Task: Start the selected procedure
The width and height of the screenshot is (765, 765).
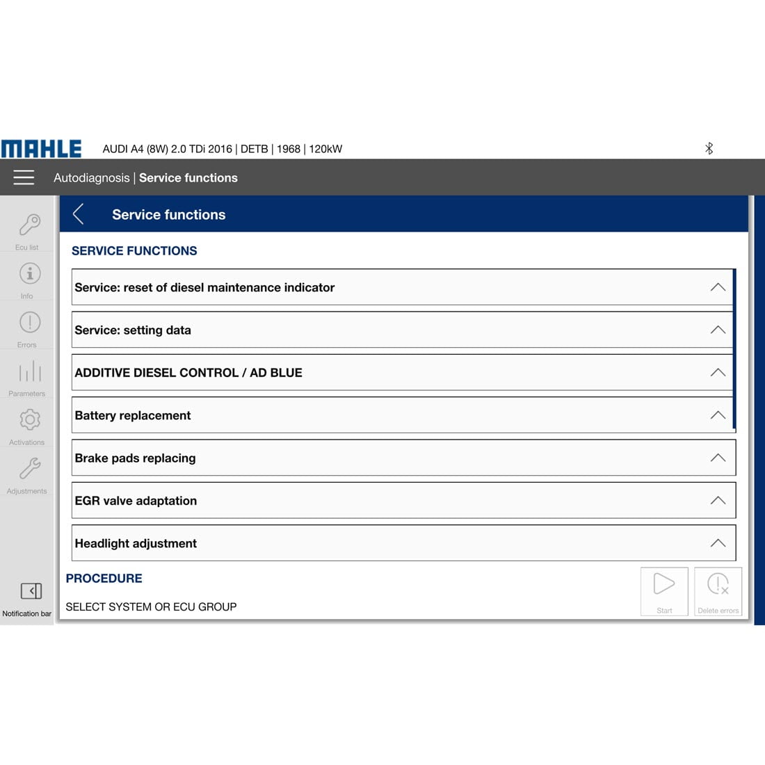Action: [x=664, y=591]
